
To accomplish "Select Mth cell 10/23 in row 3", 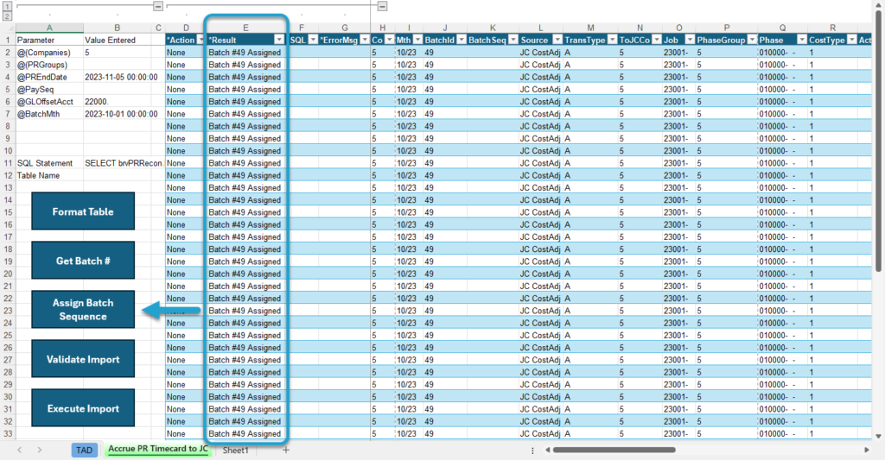I will pos(409,65).
